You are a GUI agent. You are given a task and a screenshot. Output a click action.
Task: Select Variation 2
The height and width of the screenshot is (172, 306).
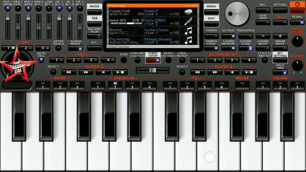[x=115, y=86]
